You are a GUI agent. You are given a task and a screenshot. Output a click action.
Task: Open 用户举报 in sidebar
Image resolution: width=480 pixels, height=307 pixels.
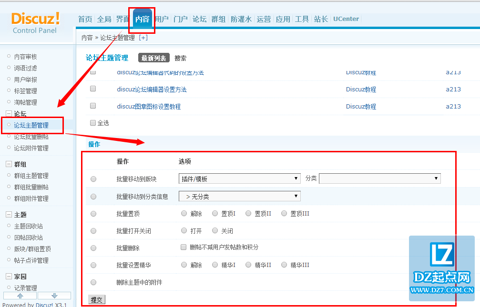click(25, 79)
